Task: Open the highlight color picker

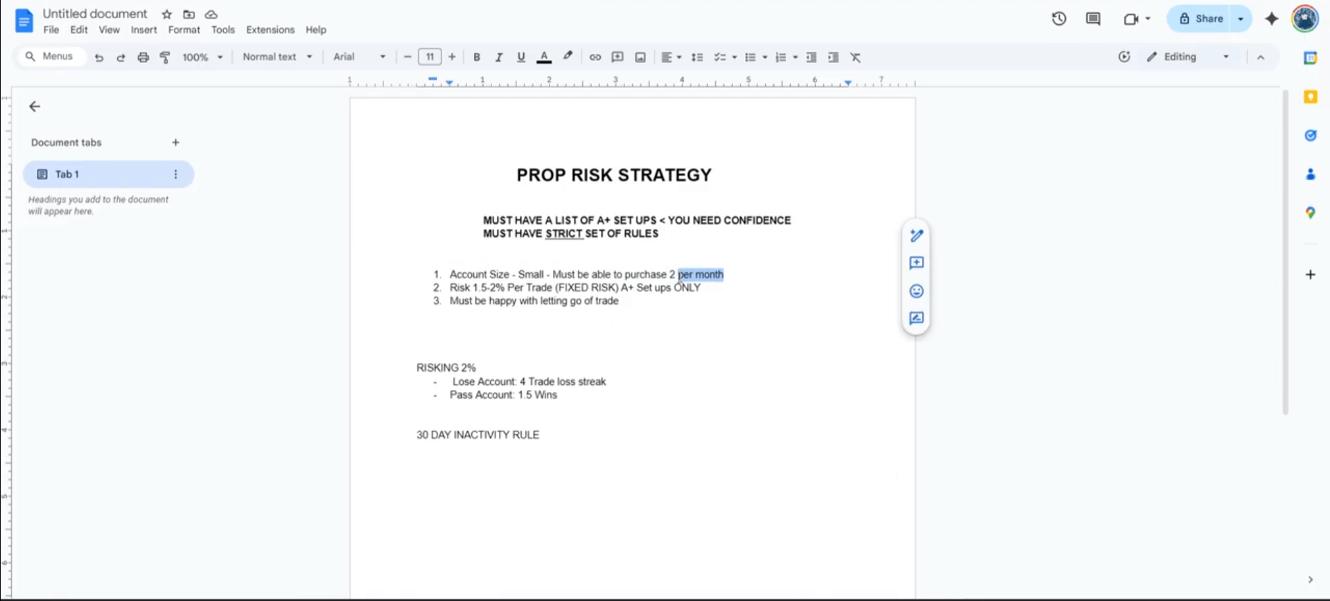Action: pyautogui.click(x=568, y=57)
